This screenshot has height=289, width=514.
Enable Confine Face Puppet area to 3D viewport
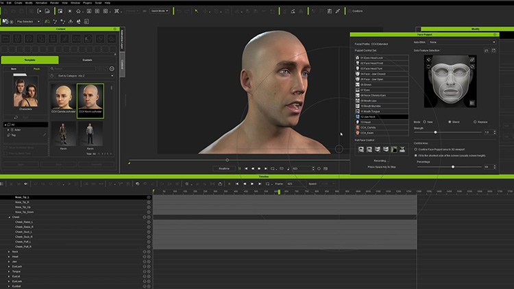click(417, 149)
